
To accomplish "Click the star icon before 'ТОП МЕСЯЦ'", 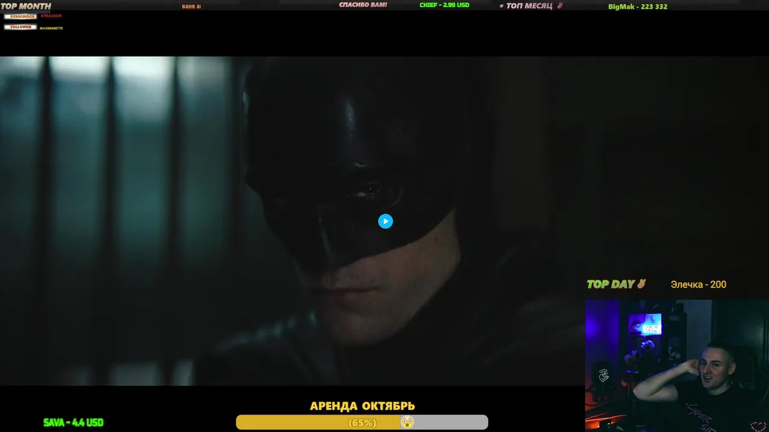I will tap(502, 6).
